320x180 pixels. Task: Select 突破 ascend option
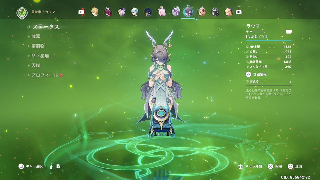(279, 166)
